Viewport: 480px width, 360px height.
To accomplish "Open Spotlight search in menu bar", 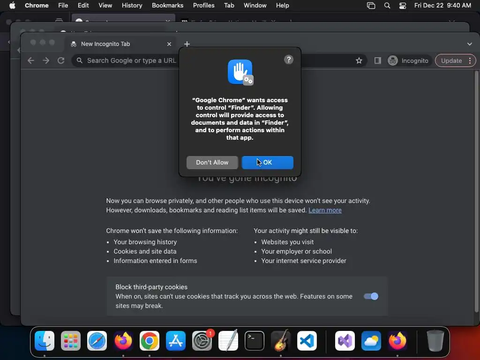I will point(387,5).
